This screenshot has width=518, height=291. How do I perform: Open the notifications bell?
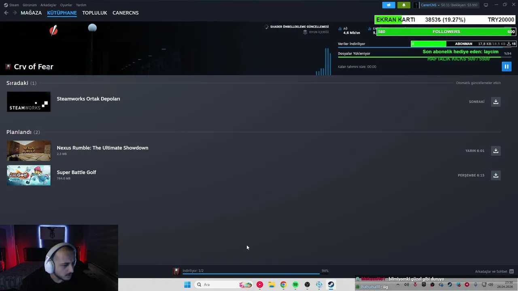[x=403, y=5]
